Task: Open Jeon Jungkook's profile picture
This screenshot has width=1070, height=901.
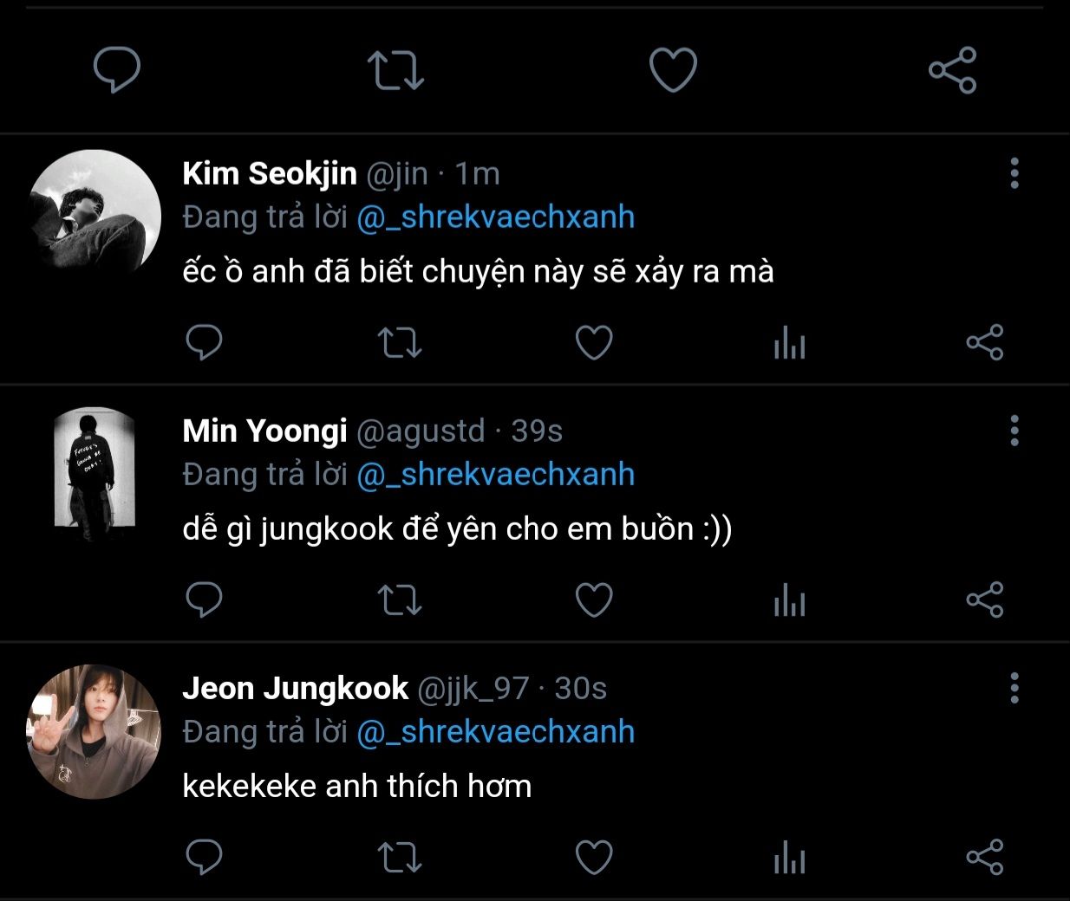Action: pos(95,731)
